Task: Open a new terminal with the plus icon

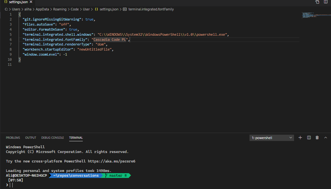Action: pyautogui.click(x=300, y=137)
